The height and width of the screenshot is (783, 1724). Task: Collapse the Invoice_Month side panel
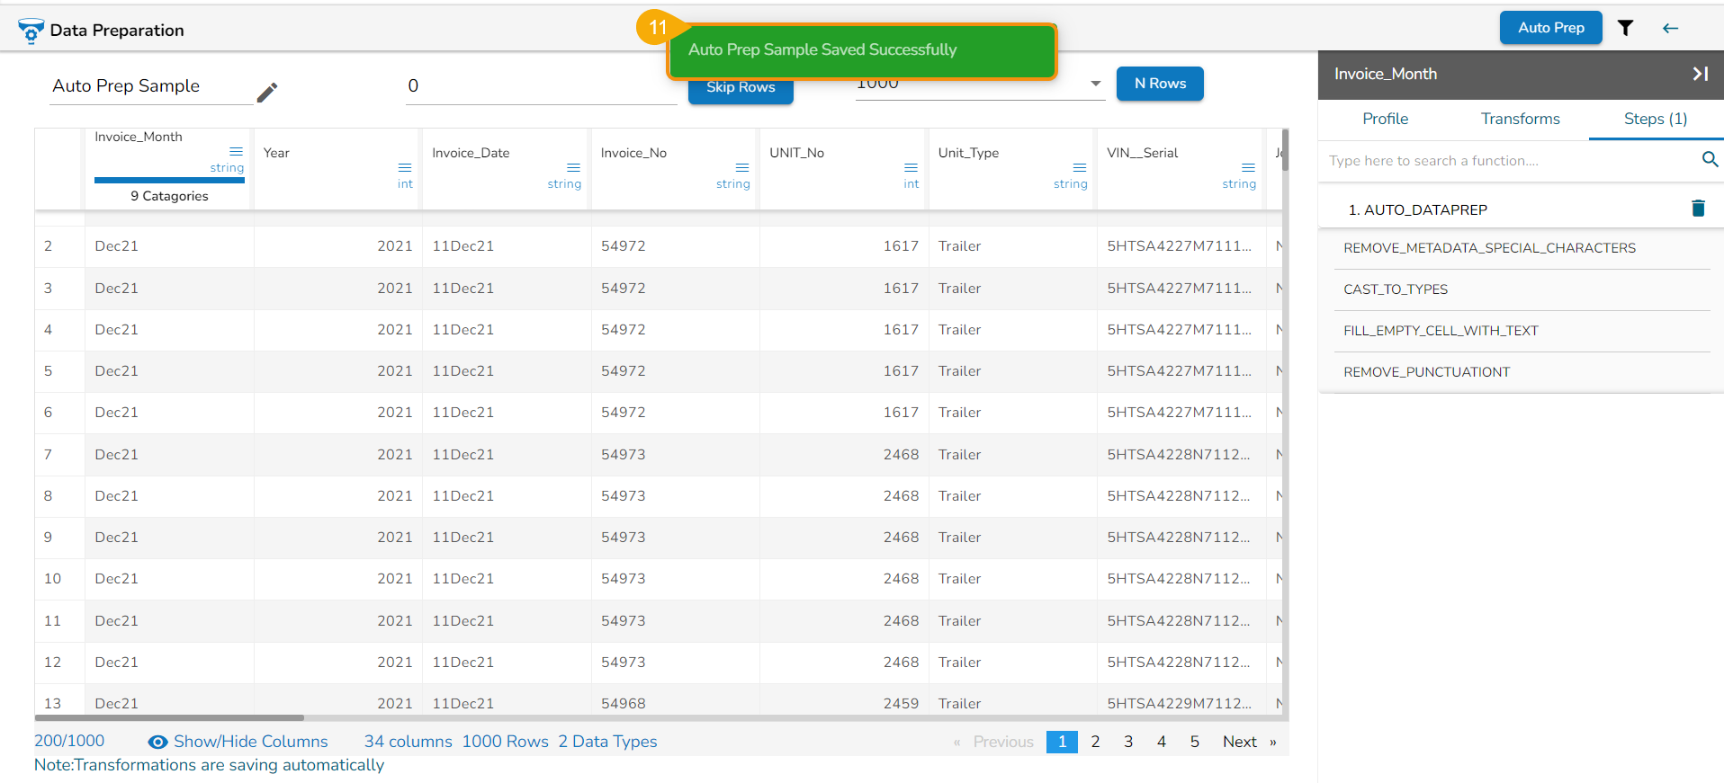[x=1700, y=74]
